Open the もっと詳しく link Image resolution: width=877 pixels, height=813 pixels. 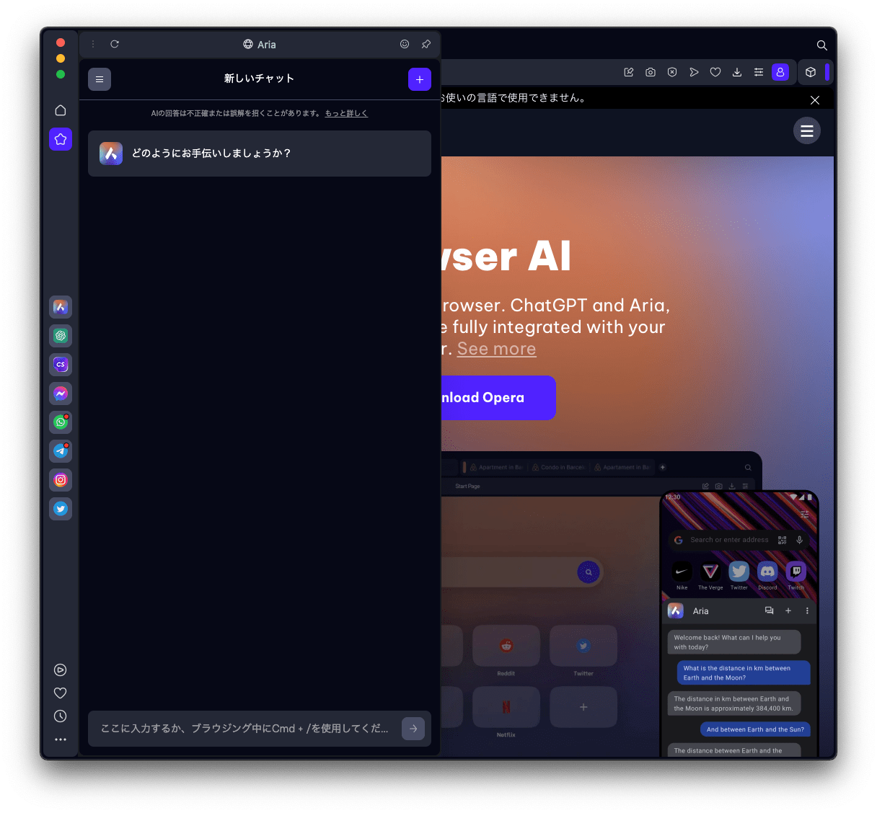(x=346, y=113)
